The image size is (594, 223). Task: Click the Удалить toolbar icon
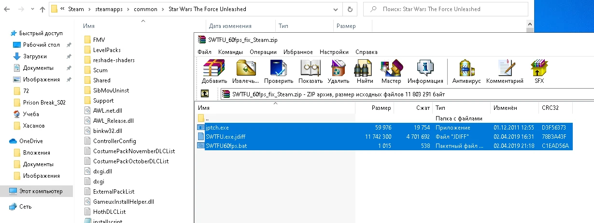pos(338,72)
